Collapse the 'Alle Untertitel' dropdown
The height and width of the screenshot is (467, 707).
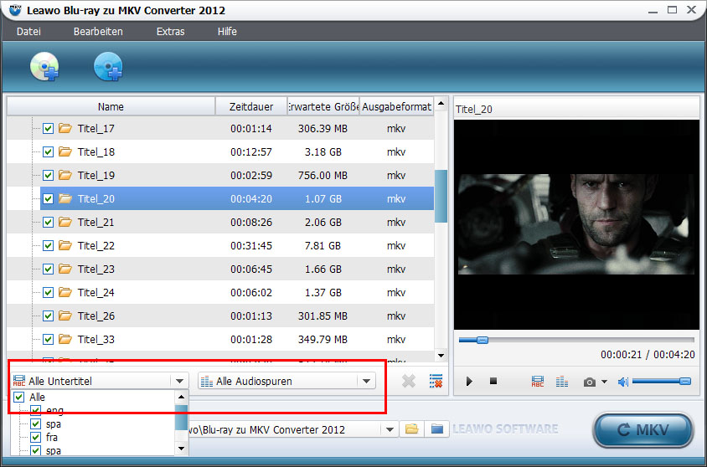pyautogui.click(x=178, y=381)
